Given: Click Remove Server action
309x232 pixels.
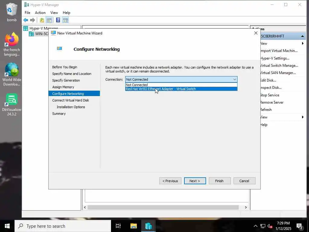Looking at the screenshot, I should 272,102.
